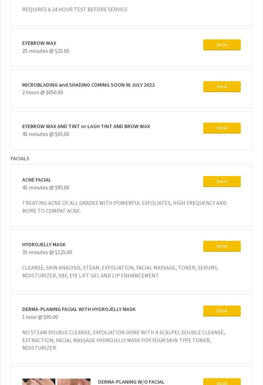
Task: Book the Acne Facial appointment
Action: pyautogui.click(x=222, y=181)
